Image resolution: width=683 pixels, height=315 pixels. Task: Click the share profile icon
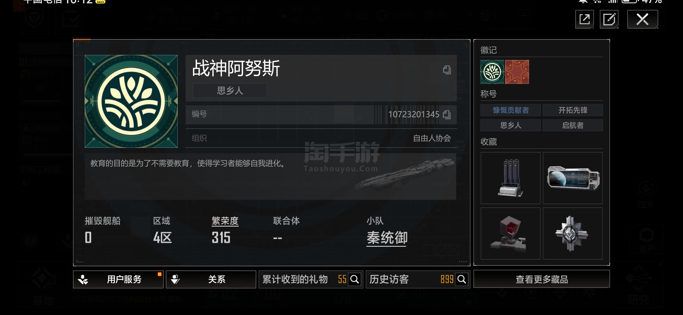[x=585, y=20]
